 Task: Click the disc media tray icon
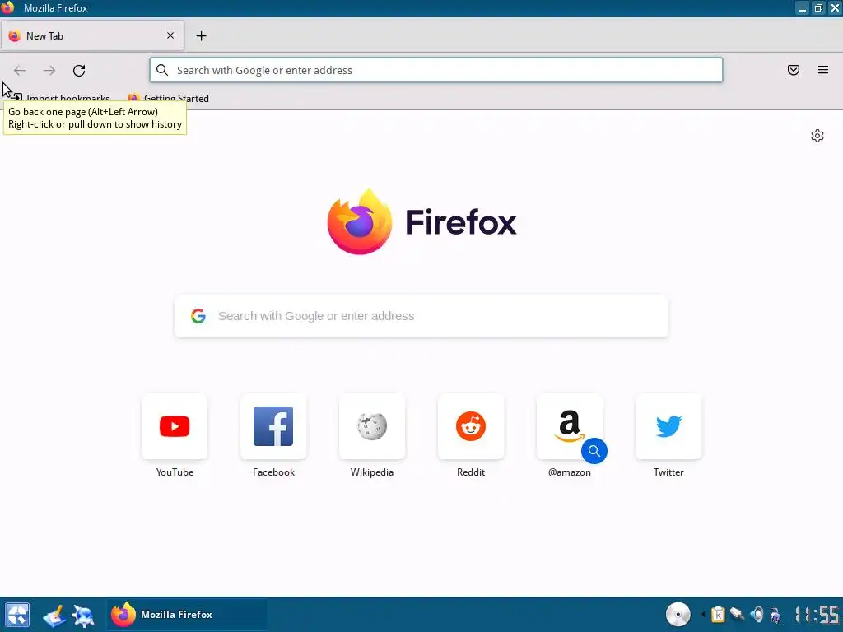(678, 614)
